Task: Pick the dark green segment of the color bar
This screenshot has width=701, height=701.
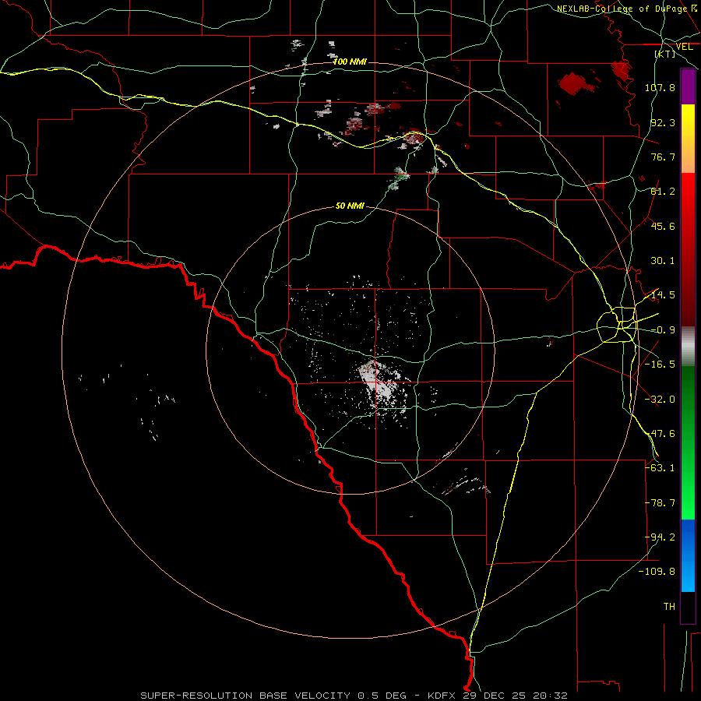Action: [x=688, y=404]
